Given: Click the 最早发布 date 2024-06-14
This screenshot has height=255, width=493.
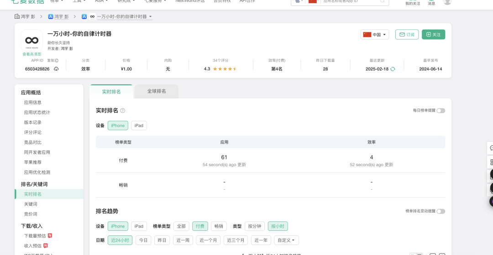Looking at the screenshot, I should [x=430, y=69].
